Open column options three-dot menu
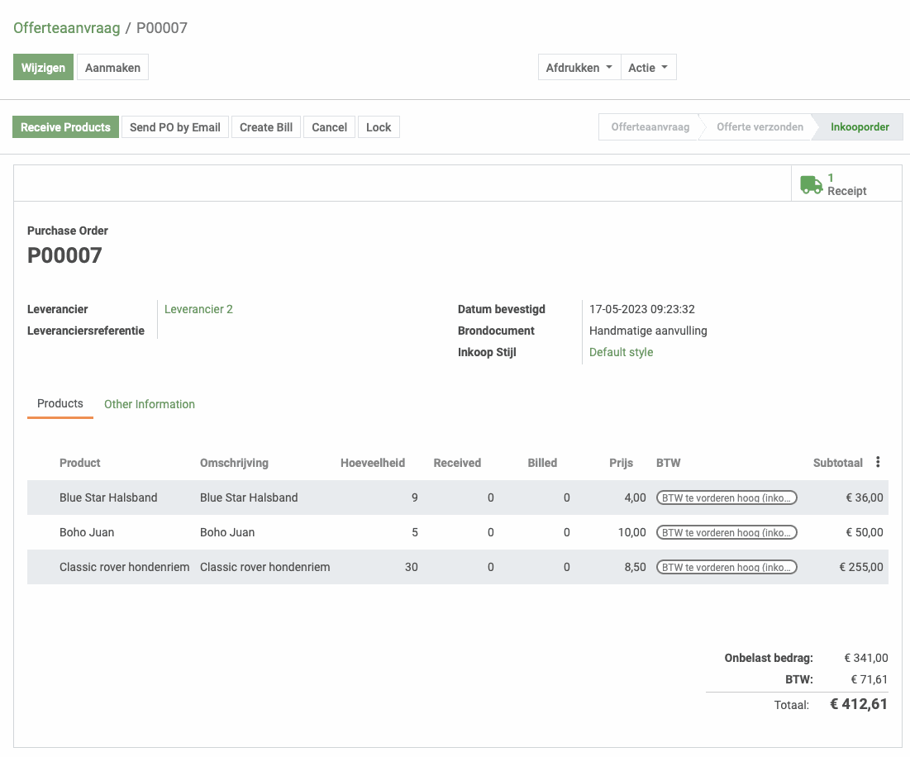 tap(878, 462)
